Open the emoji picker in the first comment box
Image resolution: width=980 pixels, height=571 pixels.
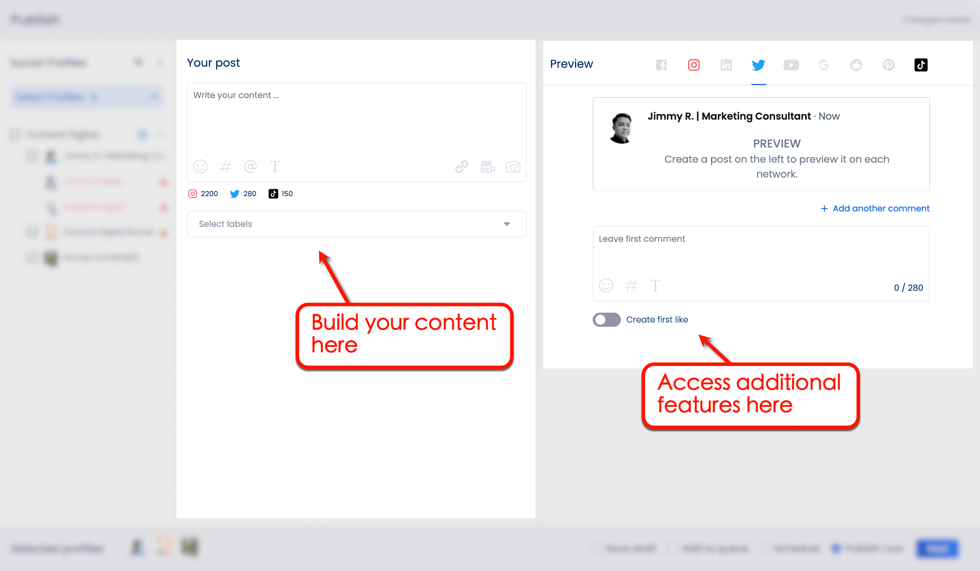[606, 285]
